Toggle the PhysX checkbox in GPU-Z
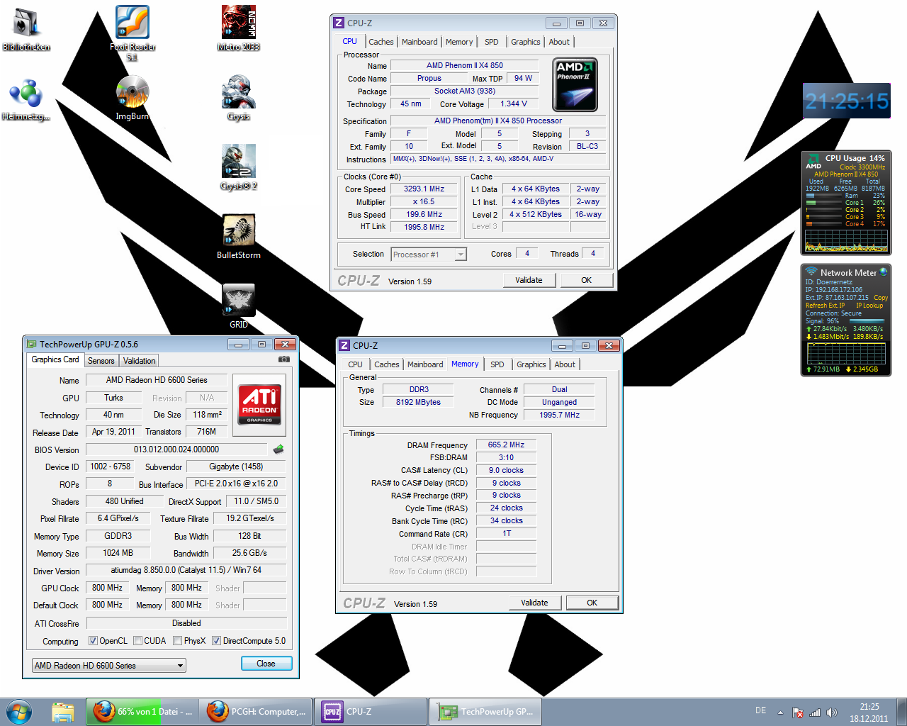 click(177, 641)
